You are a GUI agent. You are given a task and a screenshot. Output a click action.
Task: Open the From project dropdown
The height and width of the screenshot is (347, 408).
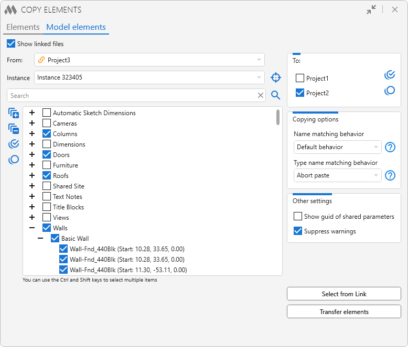pyautogui.click(x=149, y=60)
